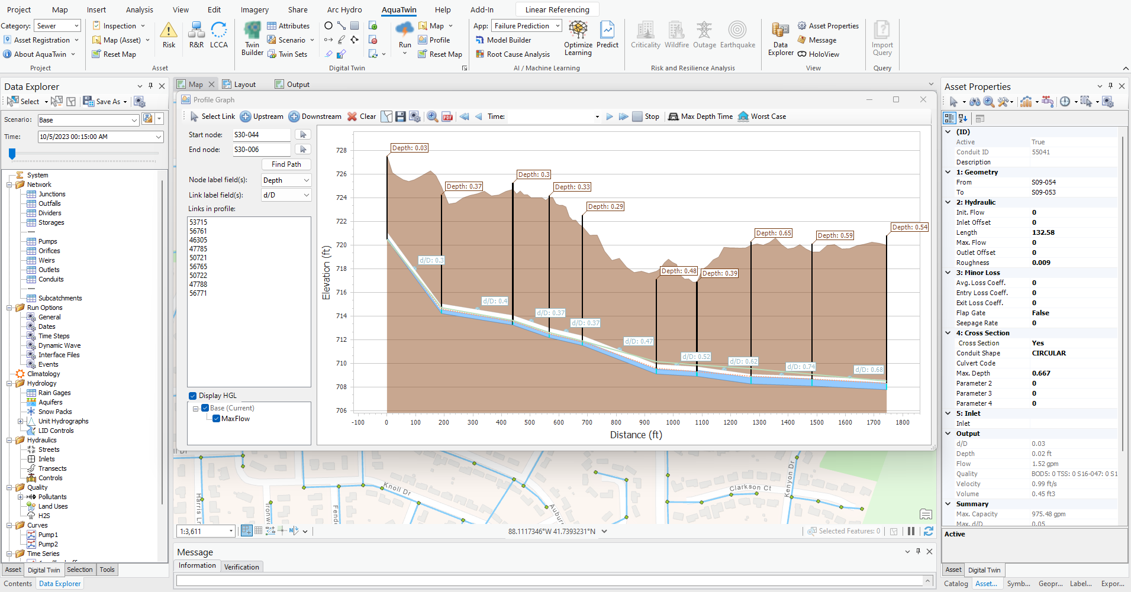Viewport: 1131px width, 592px height.
Task: Click the time slider handle
Action: [12, 154]
